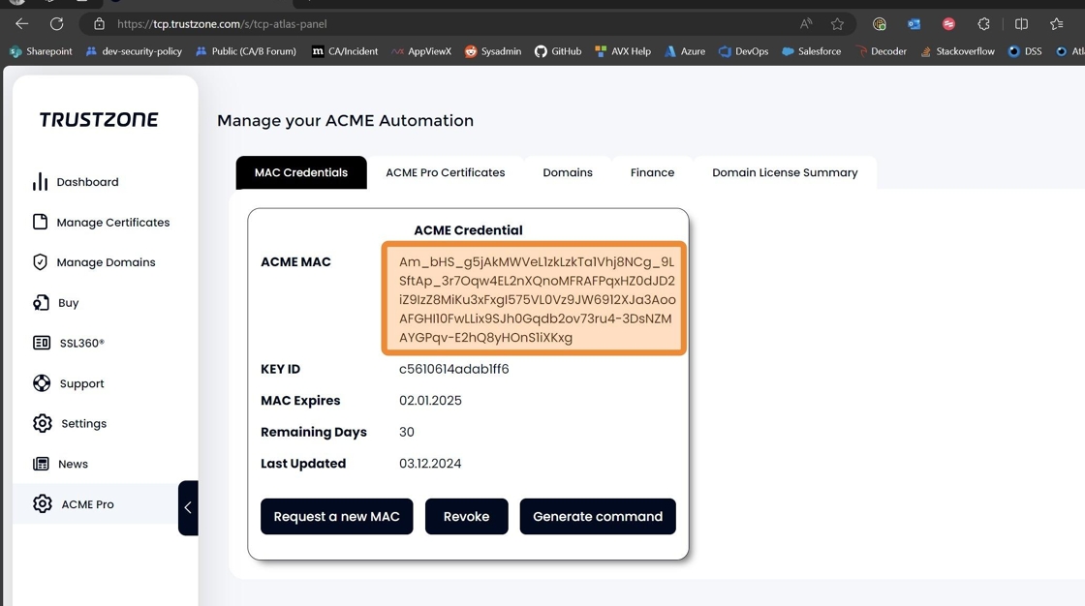Click the Outlook extension icon in toolbar
Image resolution: width=1085 pixels, height=606 pixels.
(x=914, y=24)
